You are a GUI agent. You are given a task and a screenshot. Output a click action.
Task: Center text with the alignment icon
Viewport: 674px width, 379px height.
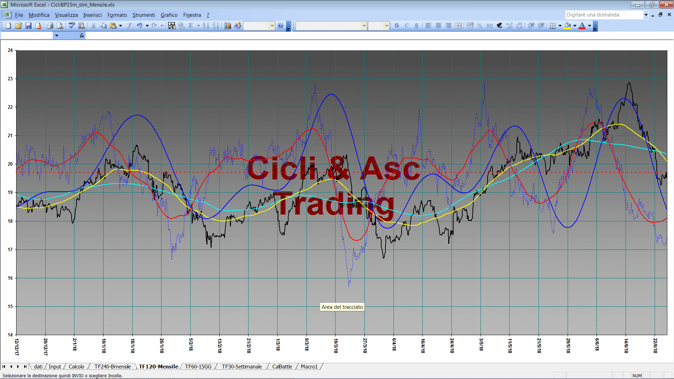(438, 26)
